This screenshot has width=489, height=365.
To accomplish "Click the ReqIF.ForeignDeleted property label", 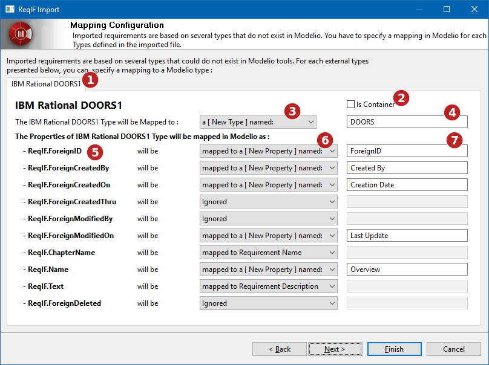I will [x=64, y=303].
